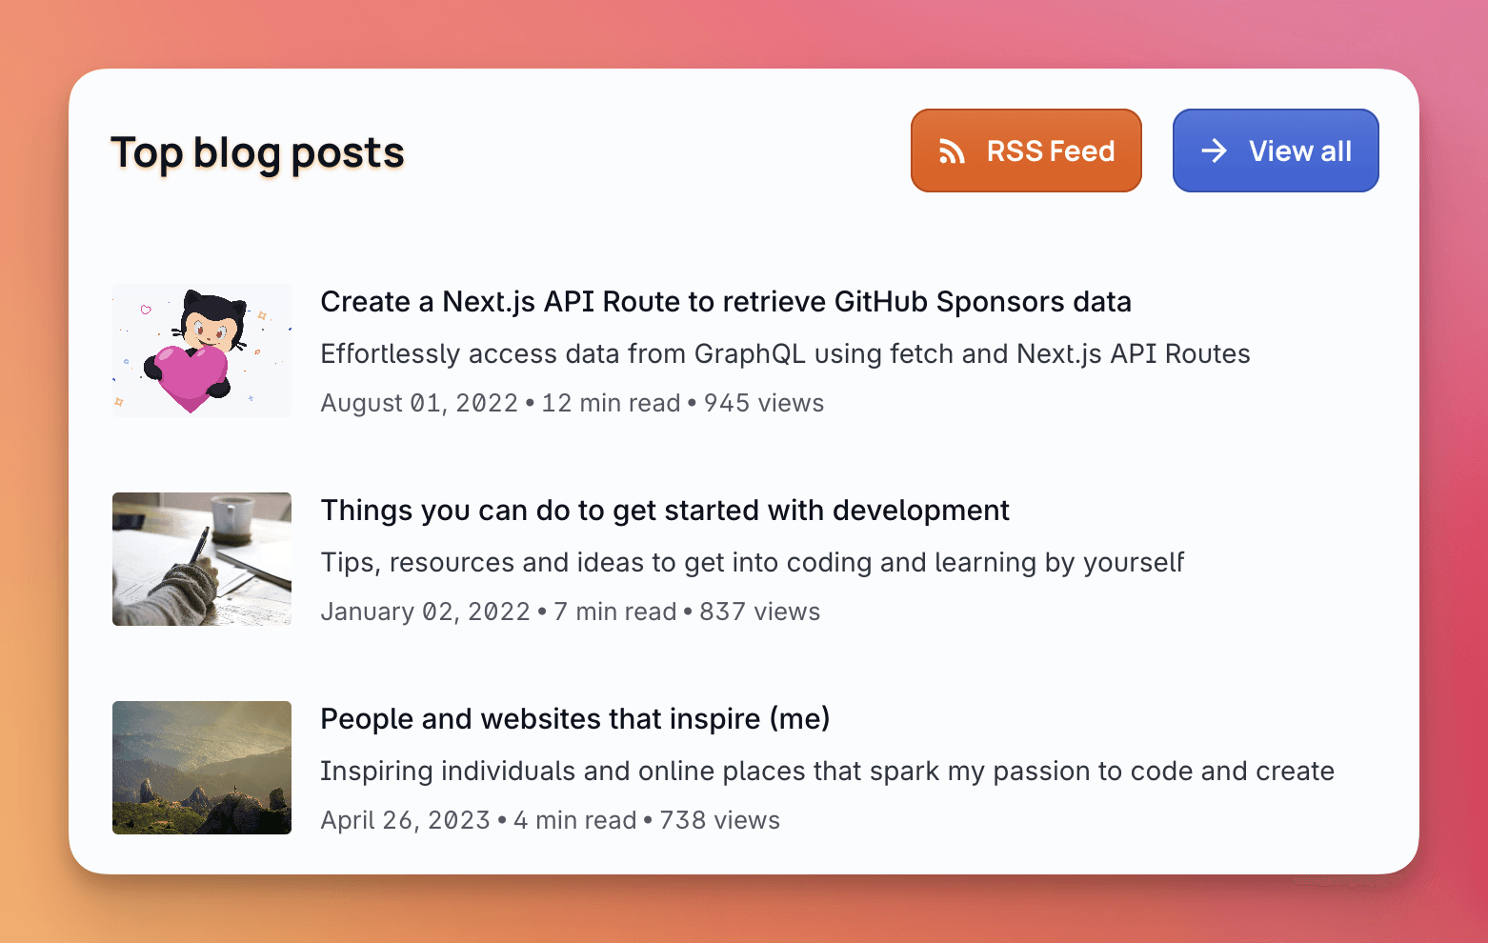Click the inspiring individuals description text
The height and width of the screenshot is (943, 1488).
point(827,771)
